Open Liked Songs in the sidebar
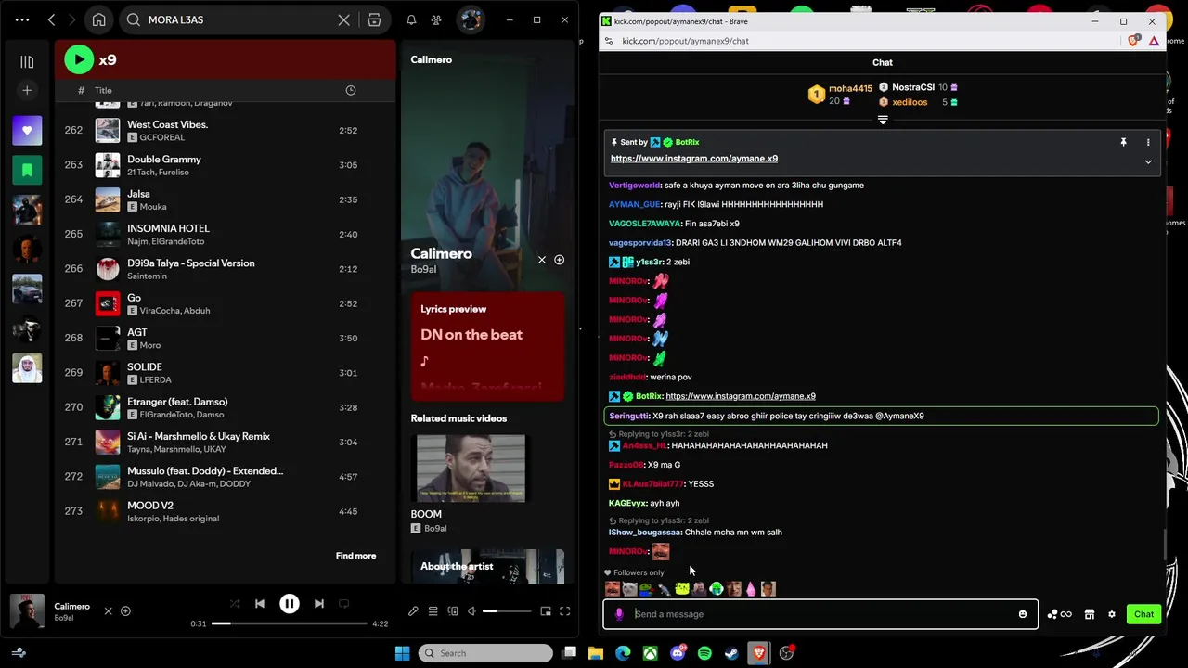This screenshot has width=1188, height=668. point(27,131)
